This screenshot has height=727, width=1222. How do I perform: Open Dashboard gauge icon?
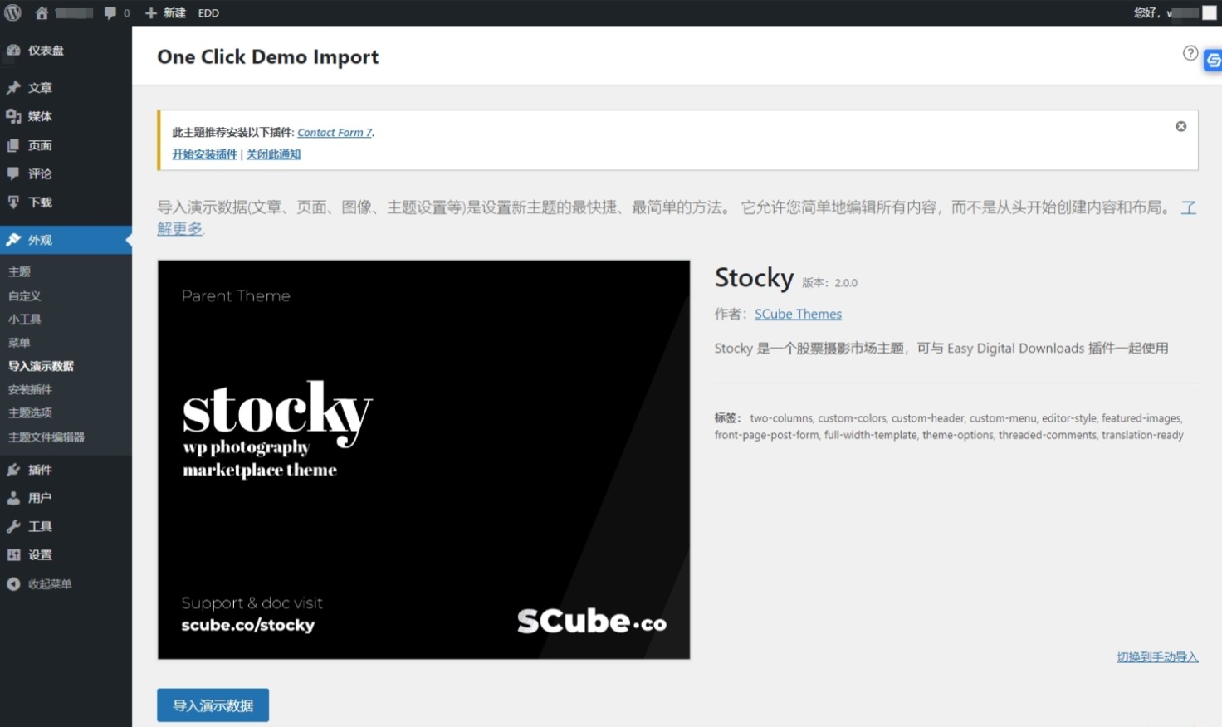[x=13, y=50]
